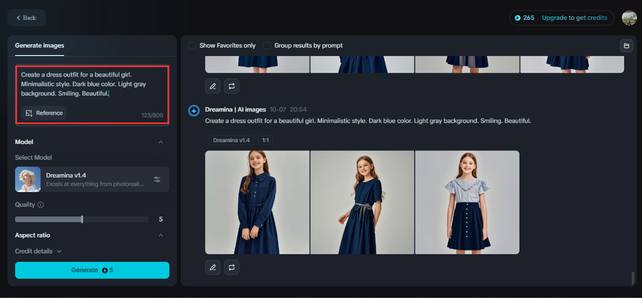
Task: Click Upgrade to get credits link
Action: [x=574, y=18]
